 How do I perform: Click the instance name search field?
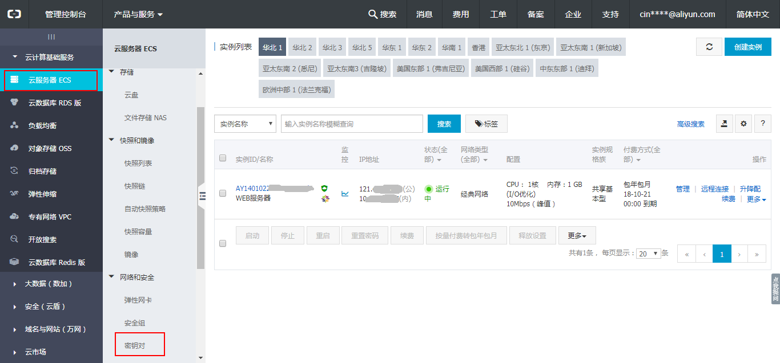(x=352, y=124)
